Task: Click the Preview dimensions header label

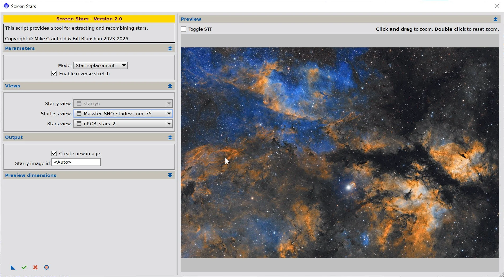Action: 30,175
